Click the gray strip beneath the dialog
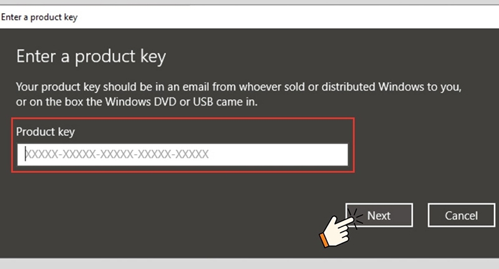The image size is (499, 269). pos(249,264)
